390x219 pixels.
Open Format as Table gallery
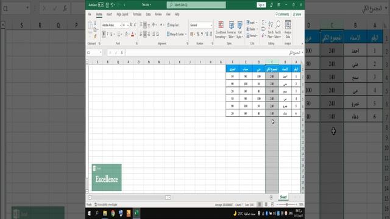point(232,30)
